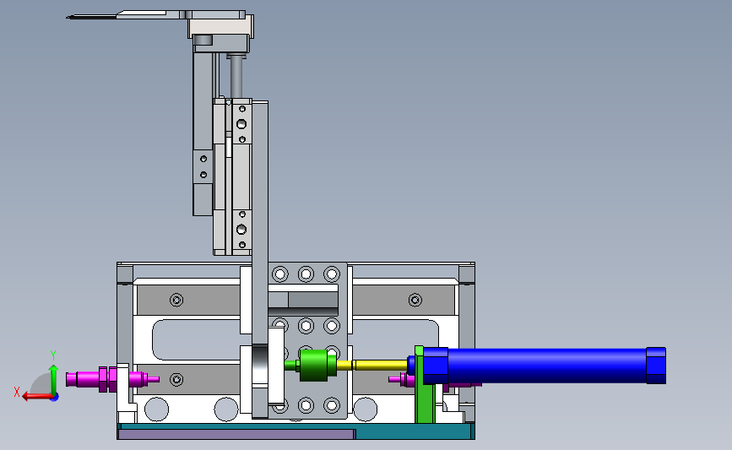Click the Y axis label on the triad
732x450 pixels.
[x=53, y=355]
